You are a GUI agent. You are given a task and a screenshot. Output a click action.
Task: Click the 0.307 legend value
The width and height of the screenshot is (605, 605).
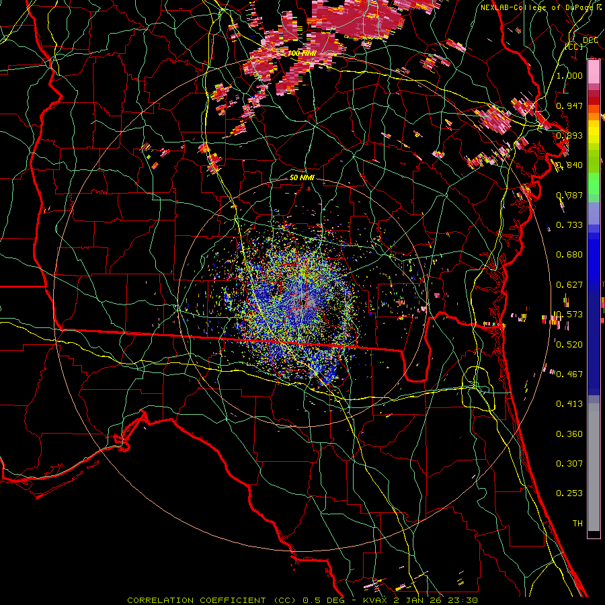point(569,464)
